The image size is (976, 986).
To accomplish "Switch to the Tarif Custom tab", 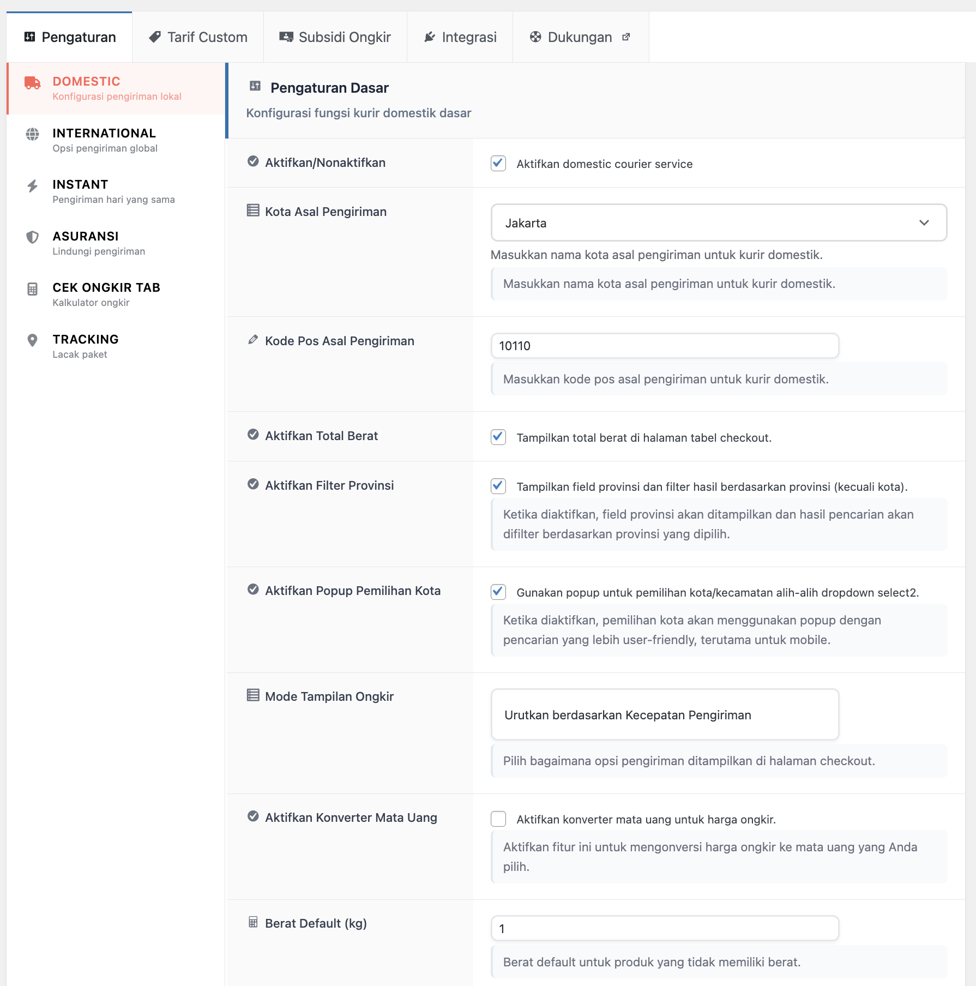I will (x=198, y=37).
